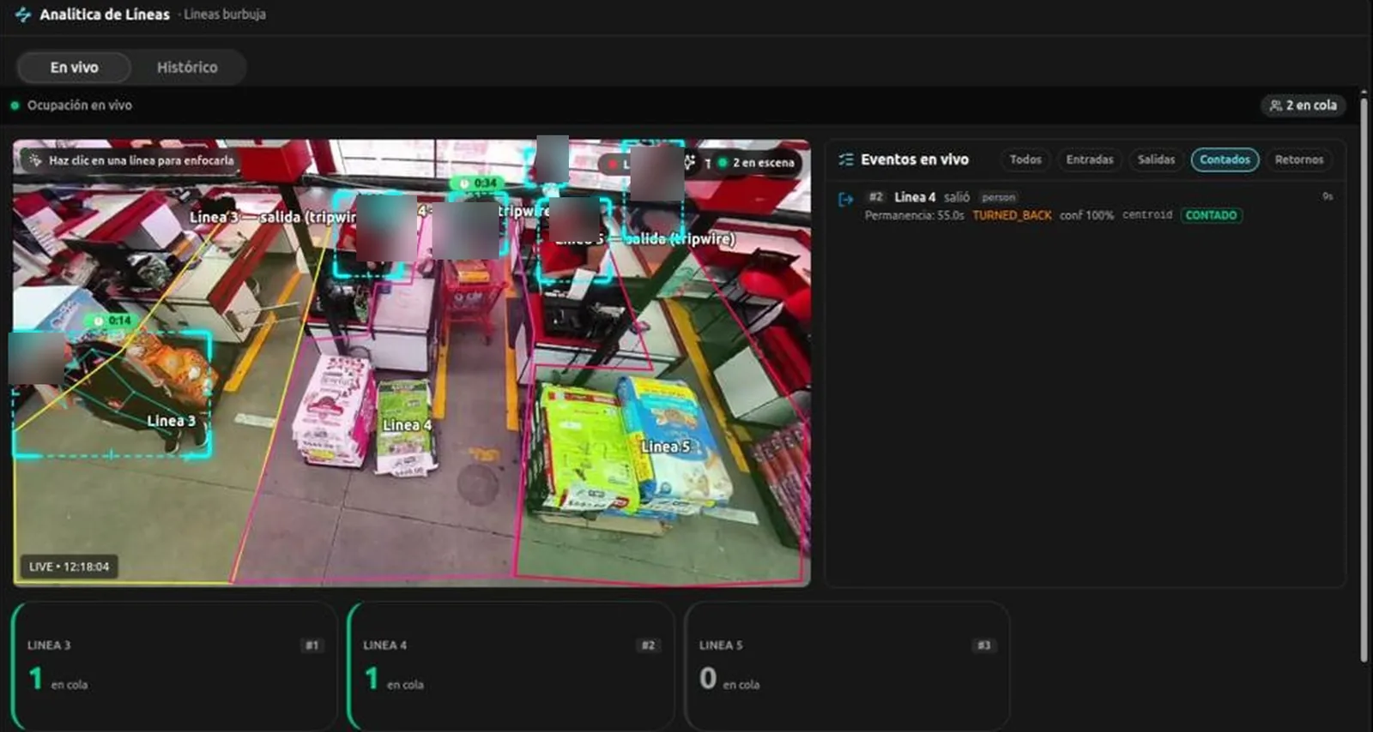Switch to the En vivo tab
The height and width of the screenshot is (732, 1373).
(x=74, y=67)
